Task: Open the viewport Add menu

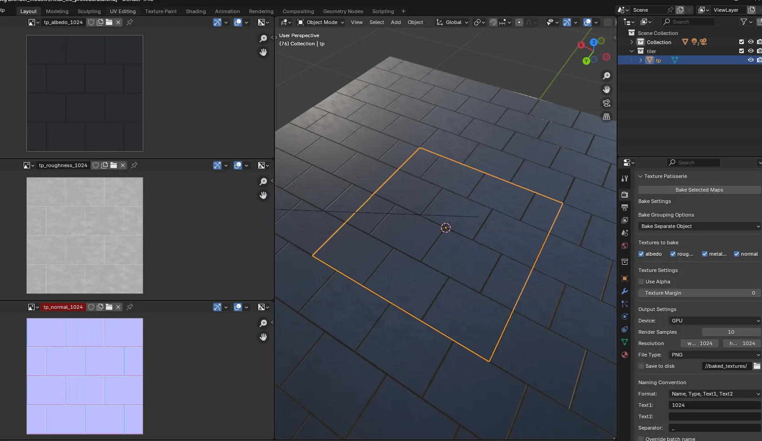Action: (x=396, y=22)
